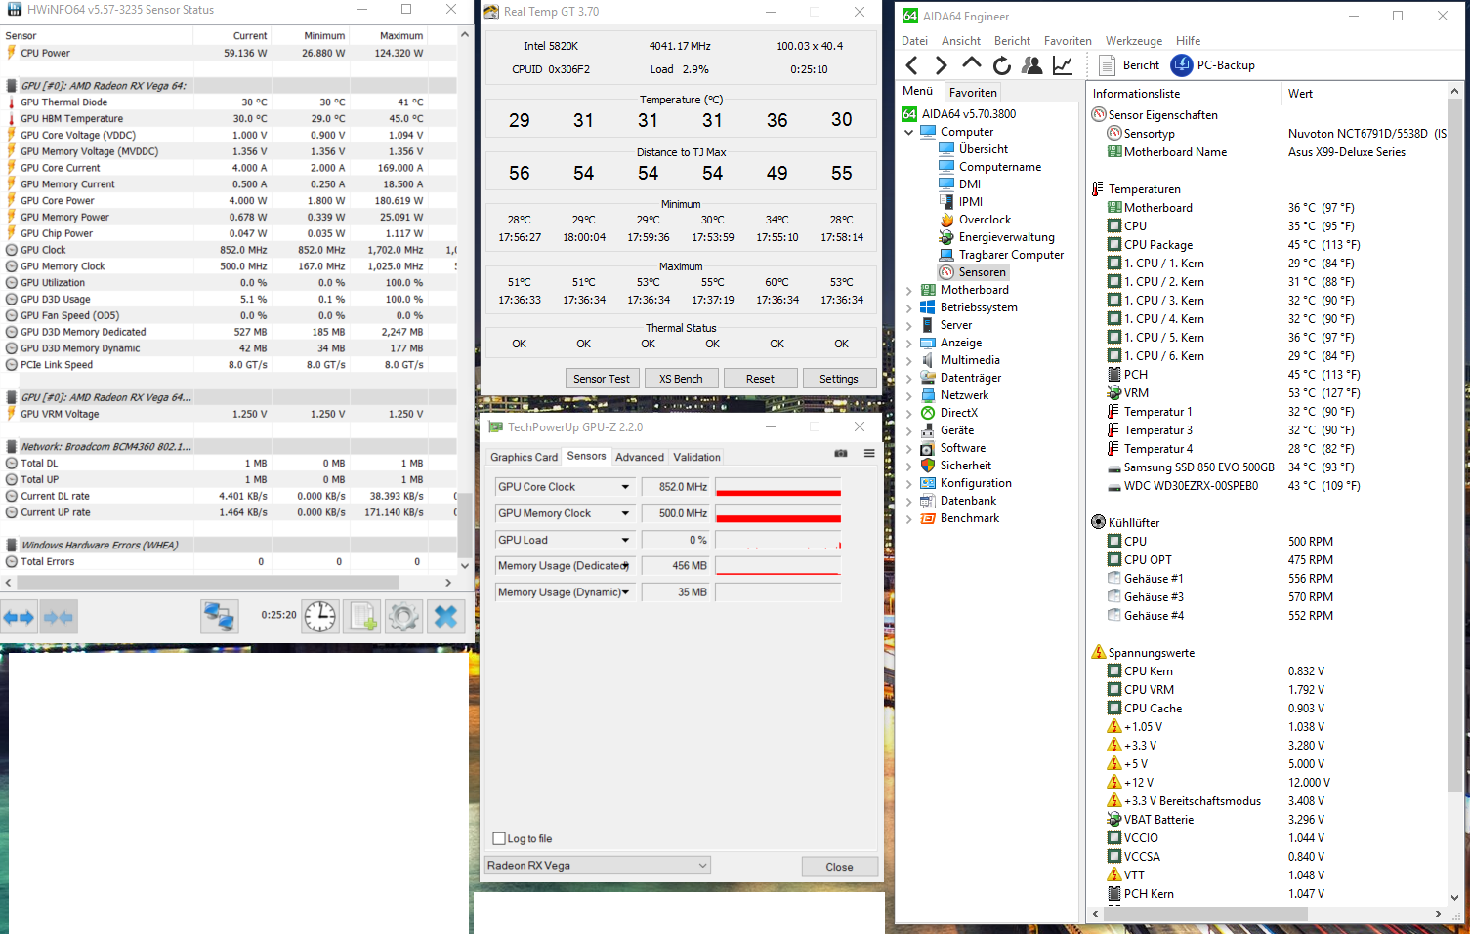The image size is (1470, 934).
Task: Toggle Log to file checkbox in GPU-Z
Action: pyautogui.click(x=499, y=838)
